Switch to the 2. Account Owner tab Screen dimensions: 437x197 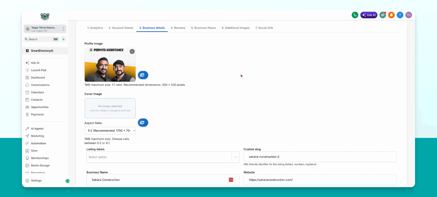coord(121,28)
